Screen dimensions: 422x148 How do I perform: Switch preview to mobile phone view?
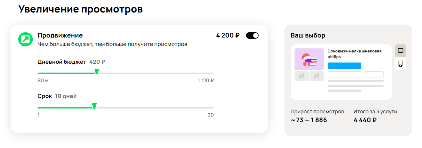coord(401,64)
